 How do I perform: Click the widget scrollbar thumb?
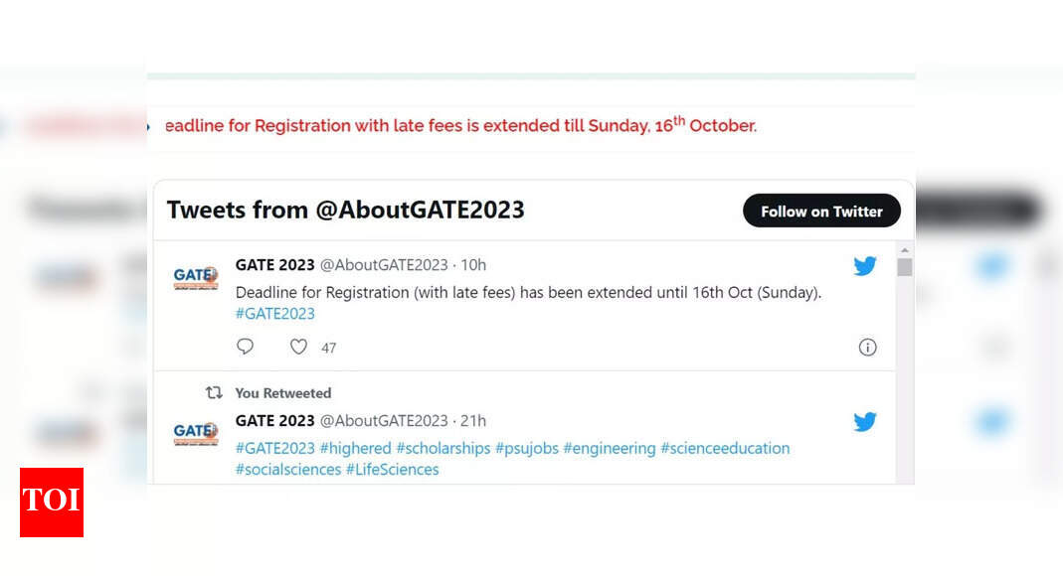(905, 266)
